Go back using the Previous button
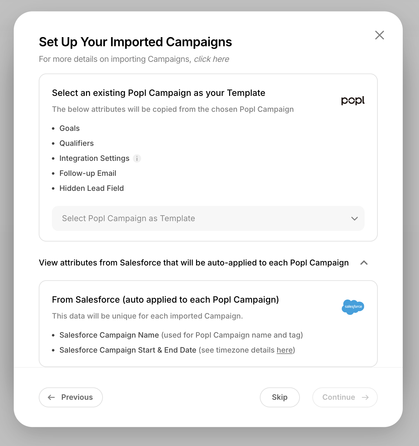Image resolution: width=419 pixels, height=446 pixels. [x=71, y=397]
